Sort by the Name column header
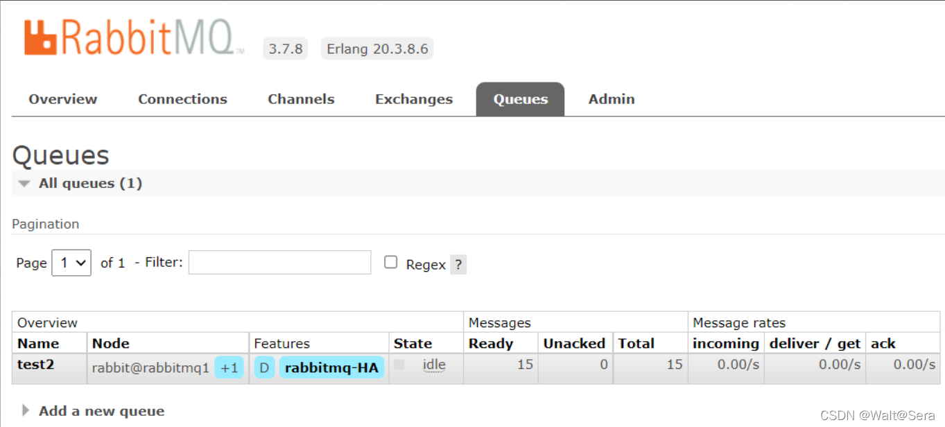Screen dimensions: 945x427 38,344
